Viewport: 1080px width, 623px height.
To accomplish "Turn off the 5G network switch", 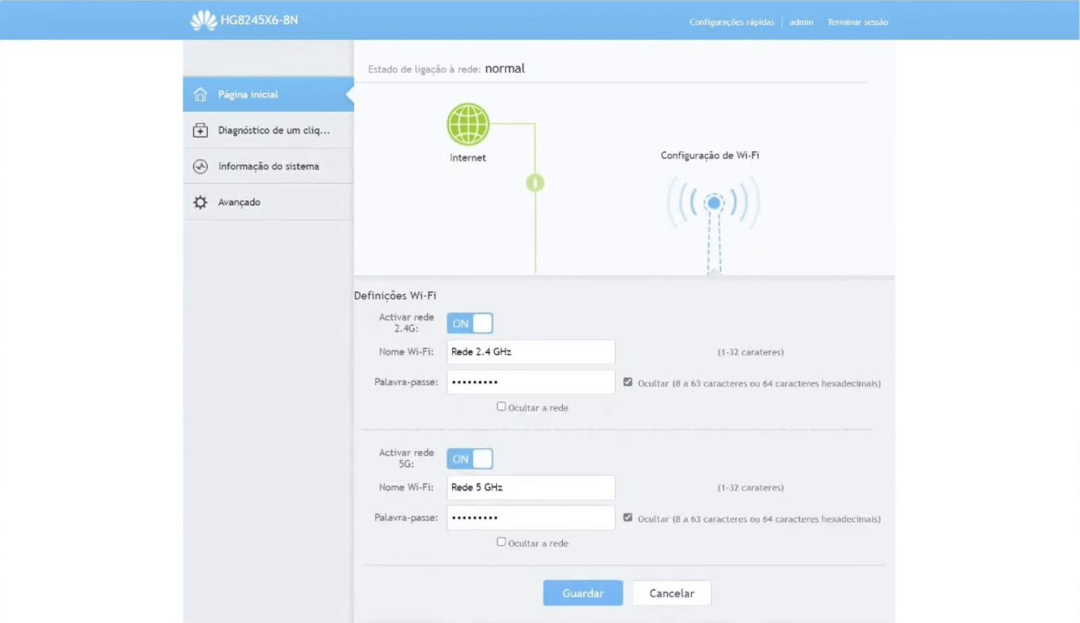I will (x=470, y=459).
